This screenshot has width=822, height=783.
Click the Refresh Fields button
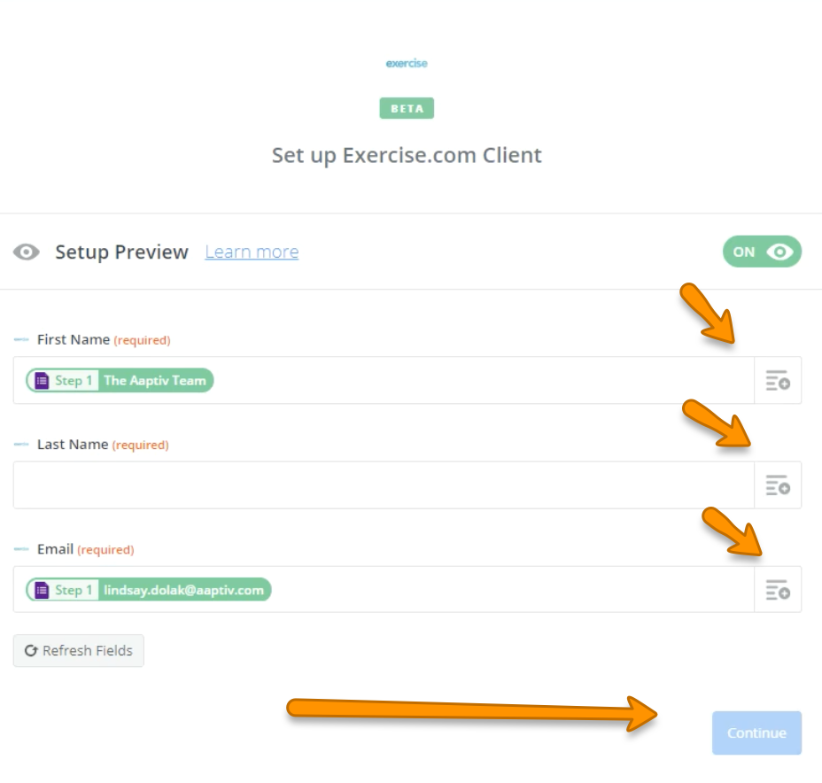tap(79, 650)
